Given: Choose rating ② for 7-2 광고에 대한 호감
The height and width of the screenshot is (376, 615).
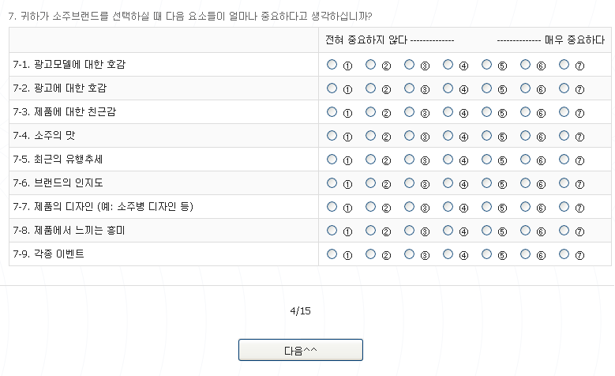Looking at the screenshot, I should tap(370, 88).
